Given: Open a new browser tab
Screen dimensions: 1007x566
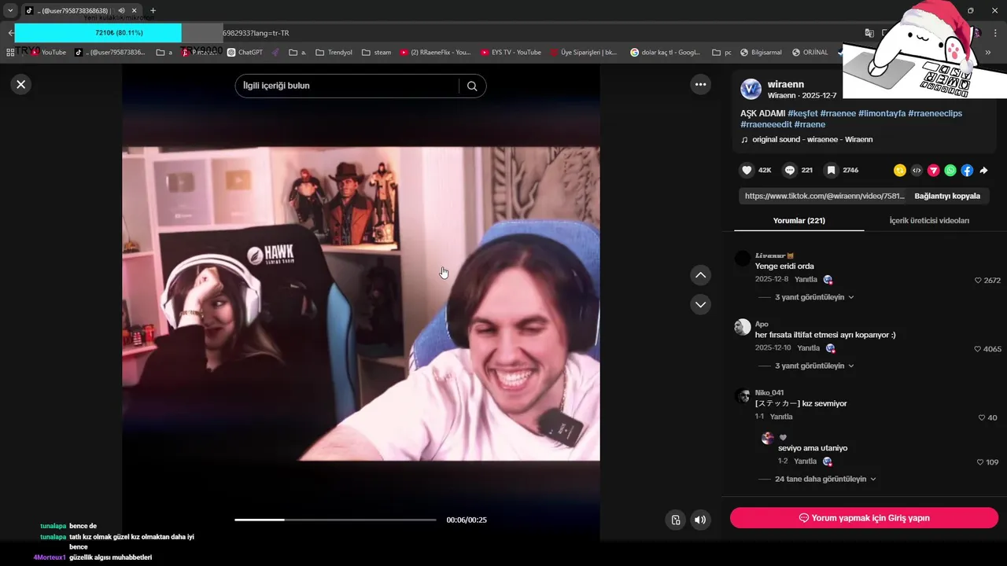Looking at the screenshot, I should (153, 10).
